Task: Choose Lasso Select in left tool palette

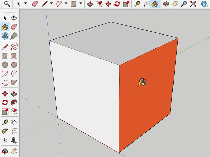Action: 14,18
